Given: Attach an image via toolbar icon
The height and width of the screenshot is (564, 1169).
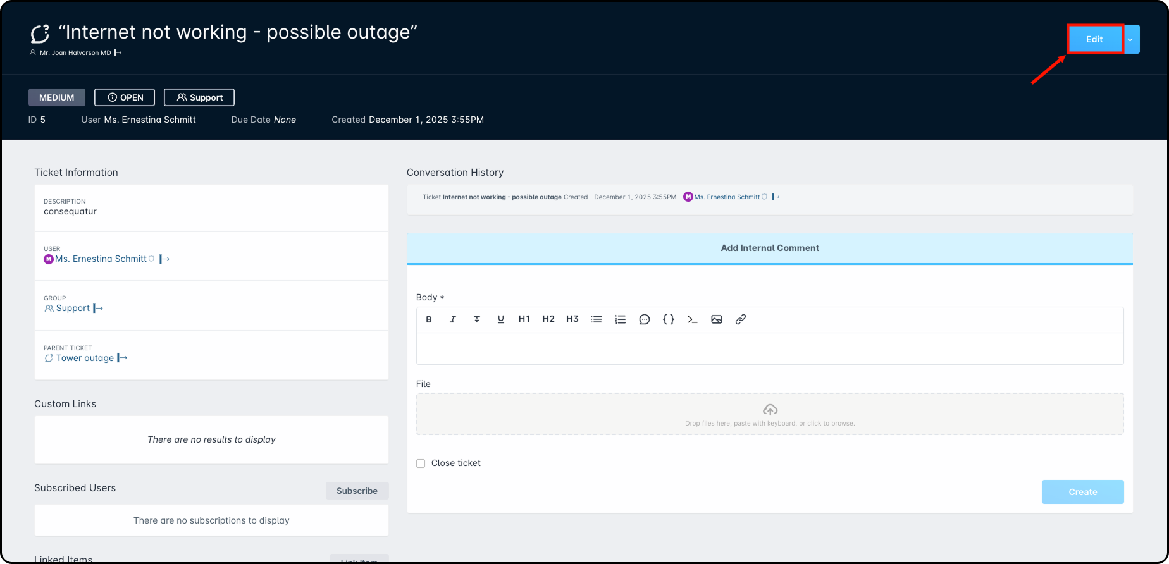Looking at the screenshot, I should click(x=717, y=319).
